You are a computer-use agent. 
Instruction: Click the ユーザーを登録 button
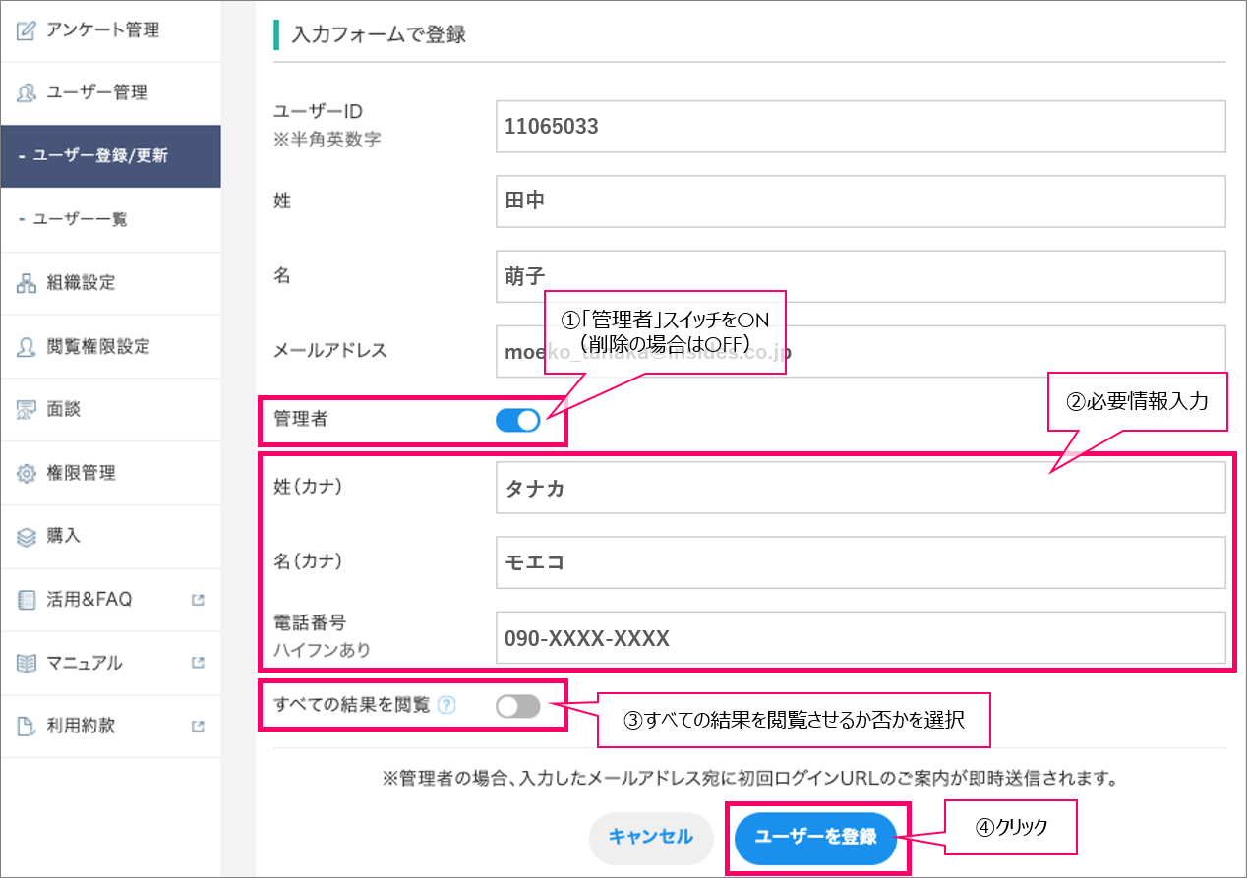point(815,838)
